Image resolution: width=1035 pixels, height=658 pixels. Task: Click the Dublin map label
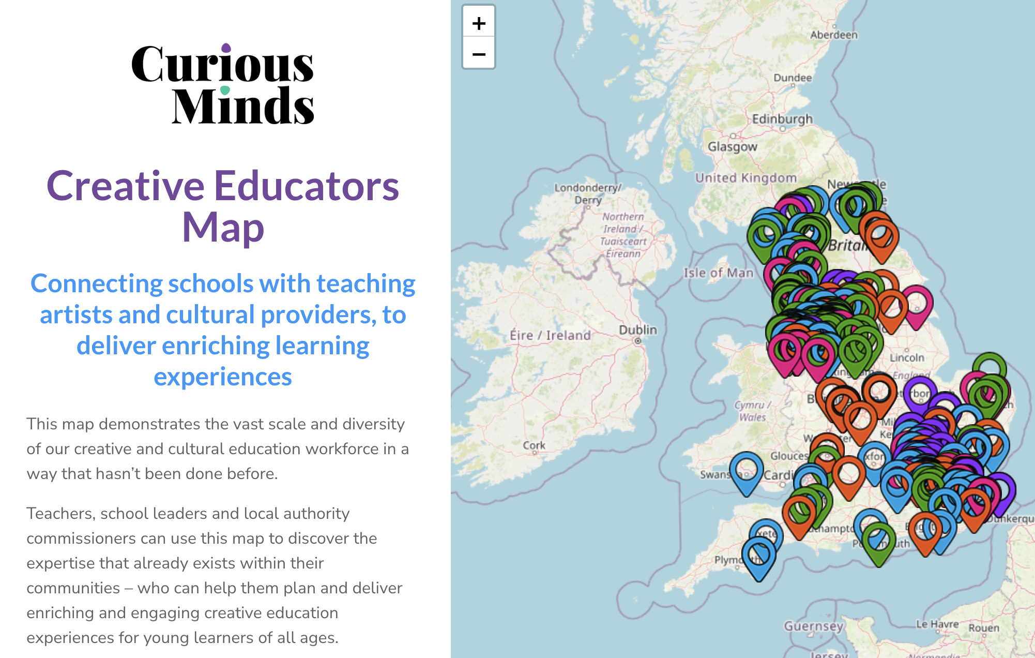pos(638,330)
